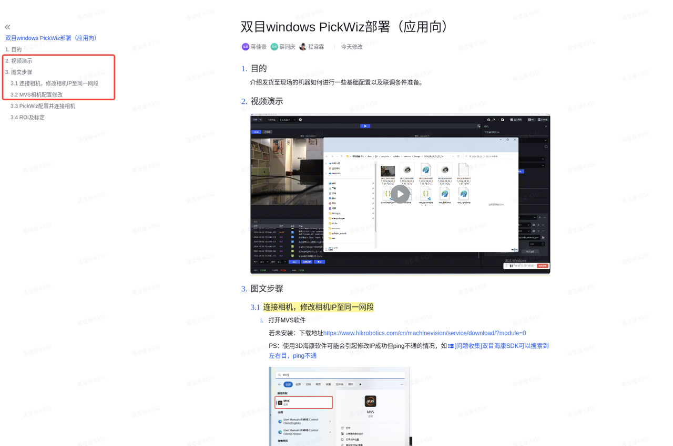This screenshot has height=446, width=673.
Task: Jump to "3.3 PickWiz配置并连接相机" section
Action: (43, 106)
